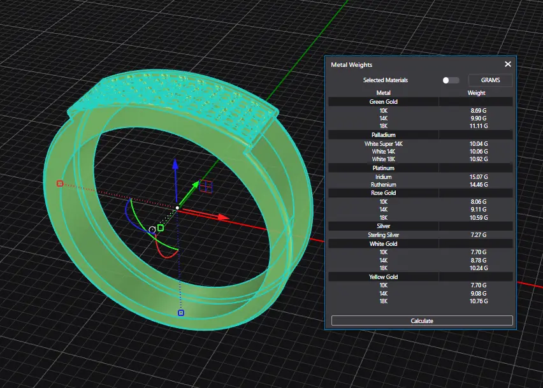This screenshot has height=388, width=543.
Task: Collapse the Green Gold group header
Action: point(384,101)
